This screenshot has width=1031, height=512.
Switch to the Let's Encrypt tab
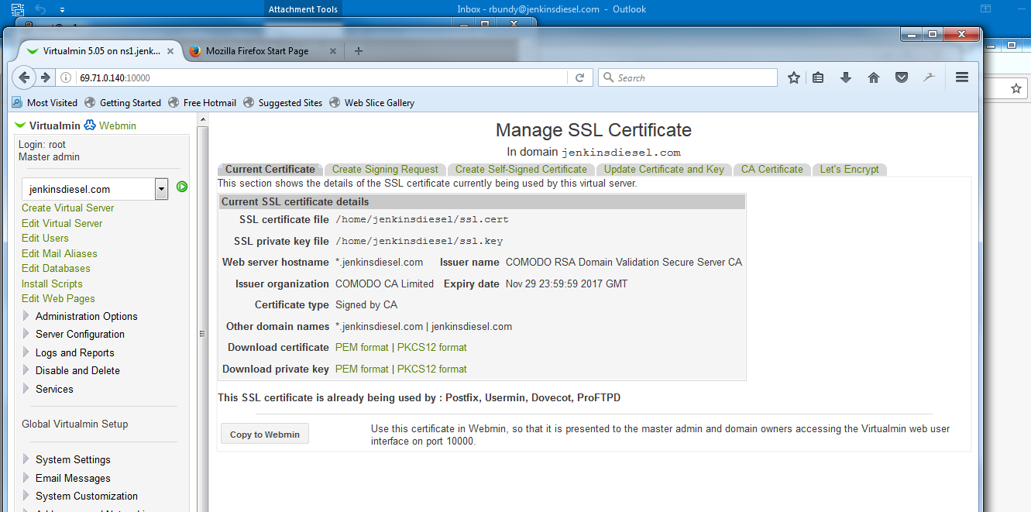click(849, 169)
